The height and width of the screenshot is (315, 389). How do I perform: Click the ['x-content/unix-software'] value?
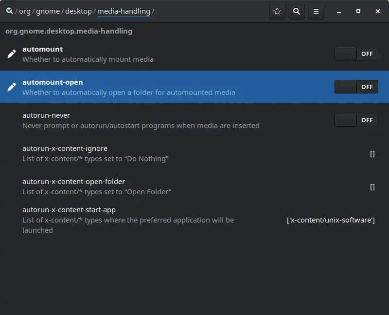click(331, 220)
